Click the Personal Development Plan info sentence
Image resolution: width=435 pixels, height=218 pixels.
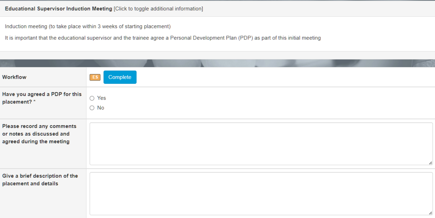pos(163,38)
